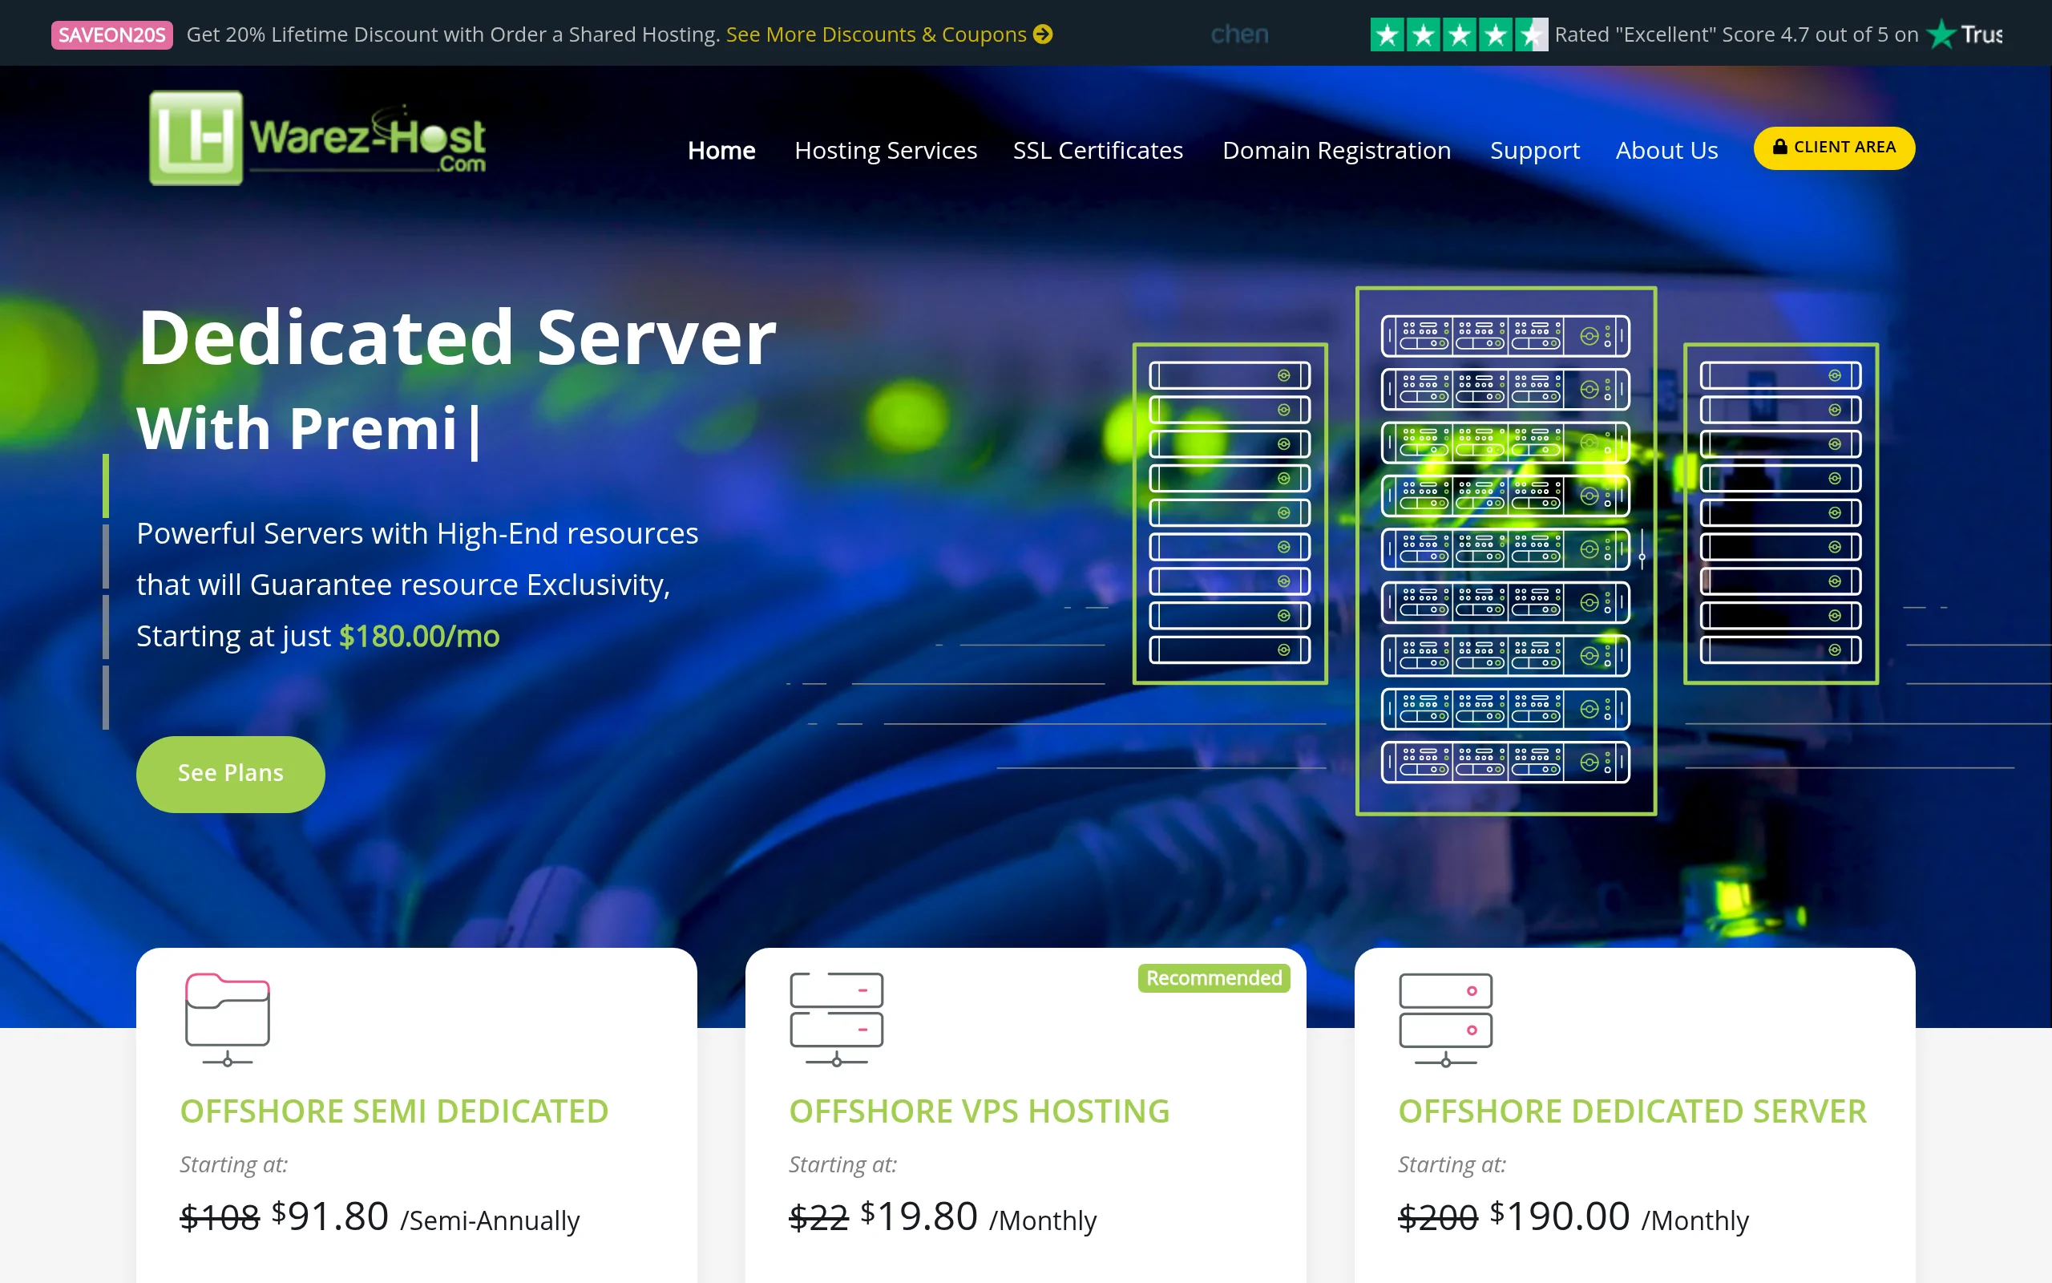Image resolution: width=2052 pixels, height=1283 pixels.
Task: Select first green slide indicator bar
Action: coord(106,486)
